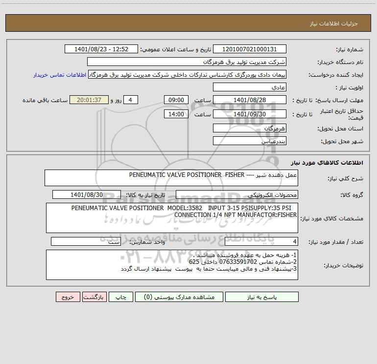Click item specifications box MODEL:3582
Viewport: 377px width, 364px height.
coord(172,218)
